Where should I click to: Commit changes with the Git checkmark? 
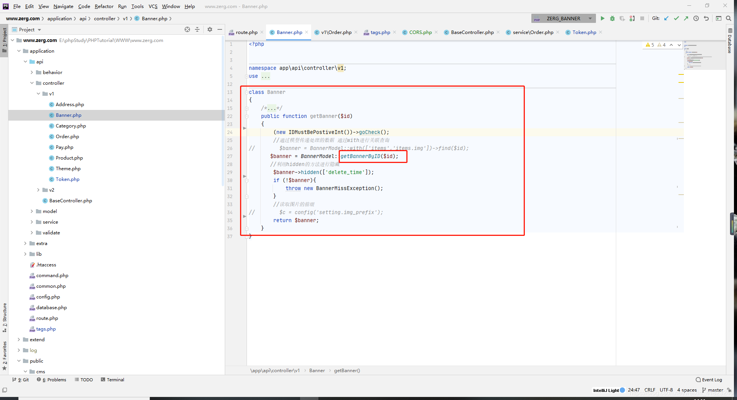point(676,18)
